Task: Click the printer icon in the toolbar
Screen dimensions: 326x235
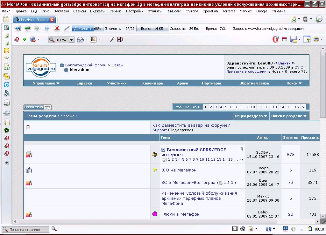Action: coord(316,40)
